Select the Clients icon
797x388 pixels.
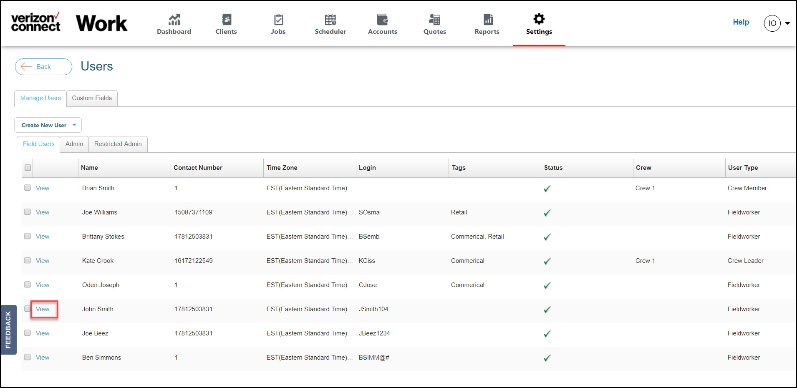click(x=226, y=19)
